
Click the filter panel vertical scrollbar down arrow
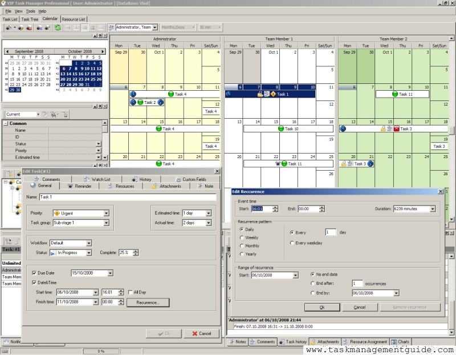pyautogui.click(x=105, y=158)
